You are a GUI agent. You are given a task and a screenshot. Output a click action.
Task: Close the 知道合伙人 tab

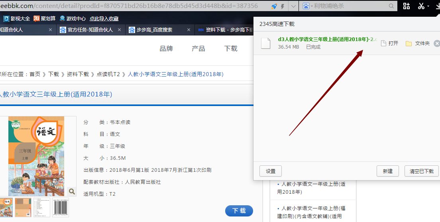[51, 30]
